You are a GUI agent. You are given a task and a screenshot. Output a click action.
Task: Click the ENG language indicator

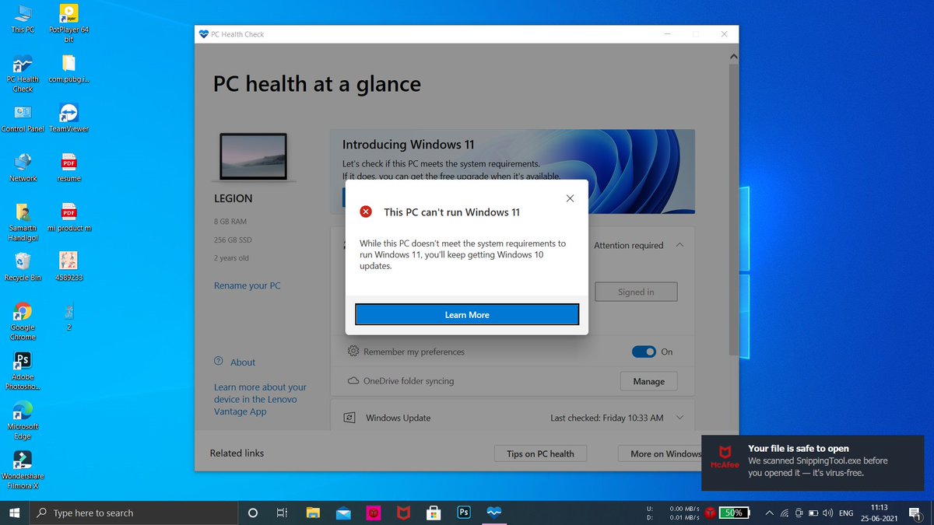tap(846, 513)
